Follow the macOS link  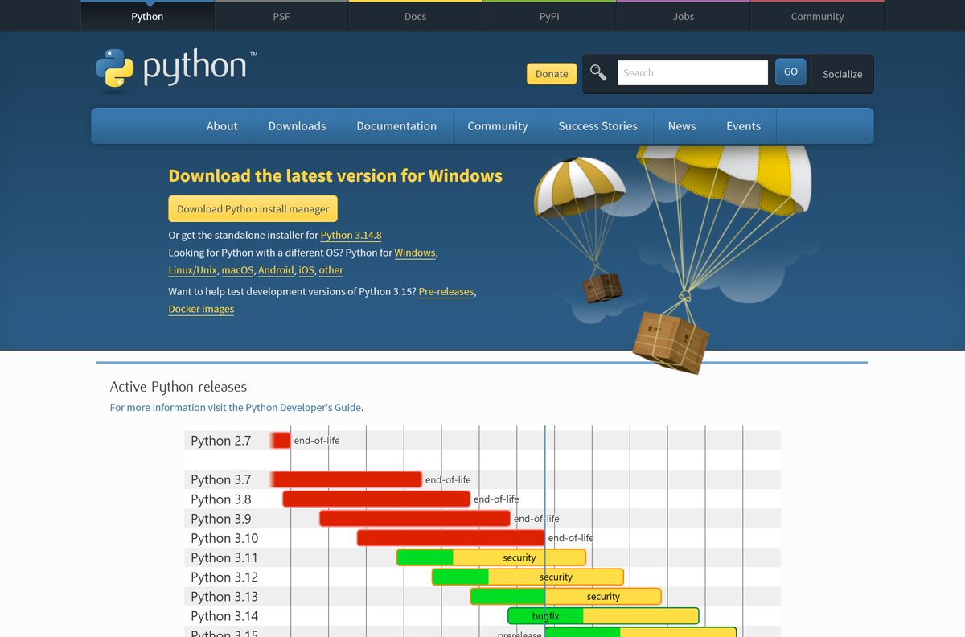(237, 270)
